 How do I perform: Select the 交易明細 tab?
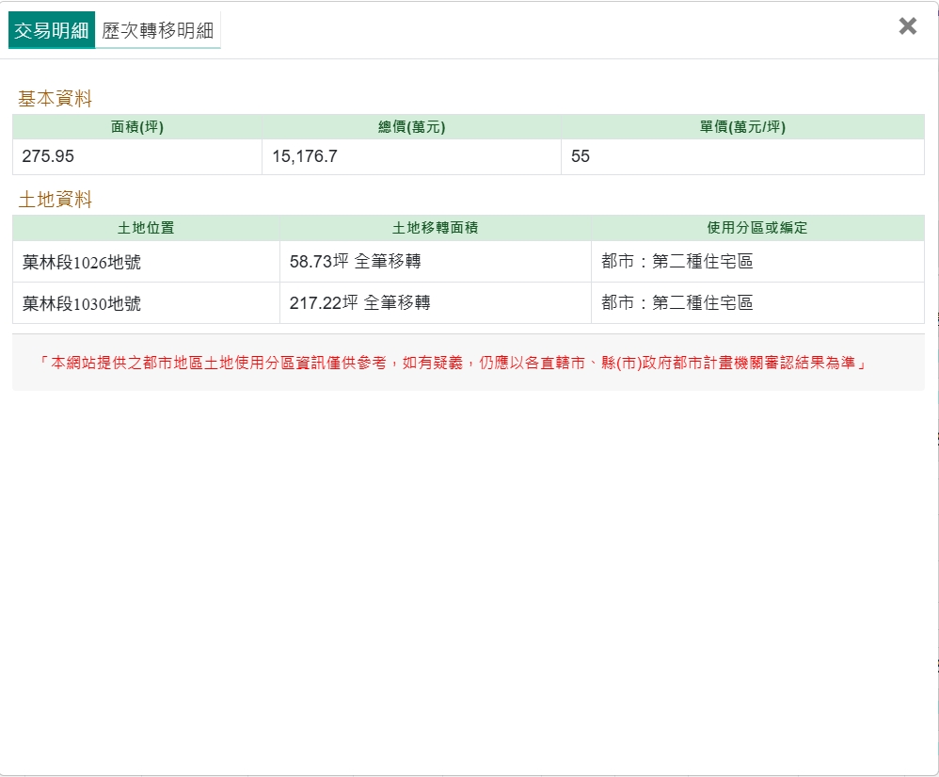tap(52, 30)
